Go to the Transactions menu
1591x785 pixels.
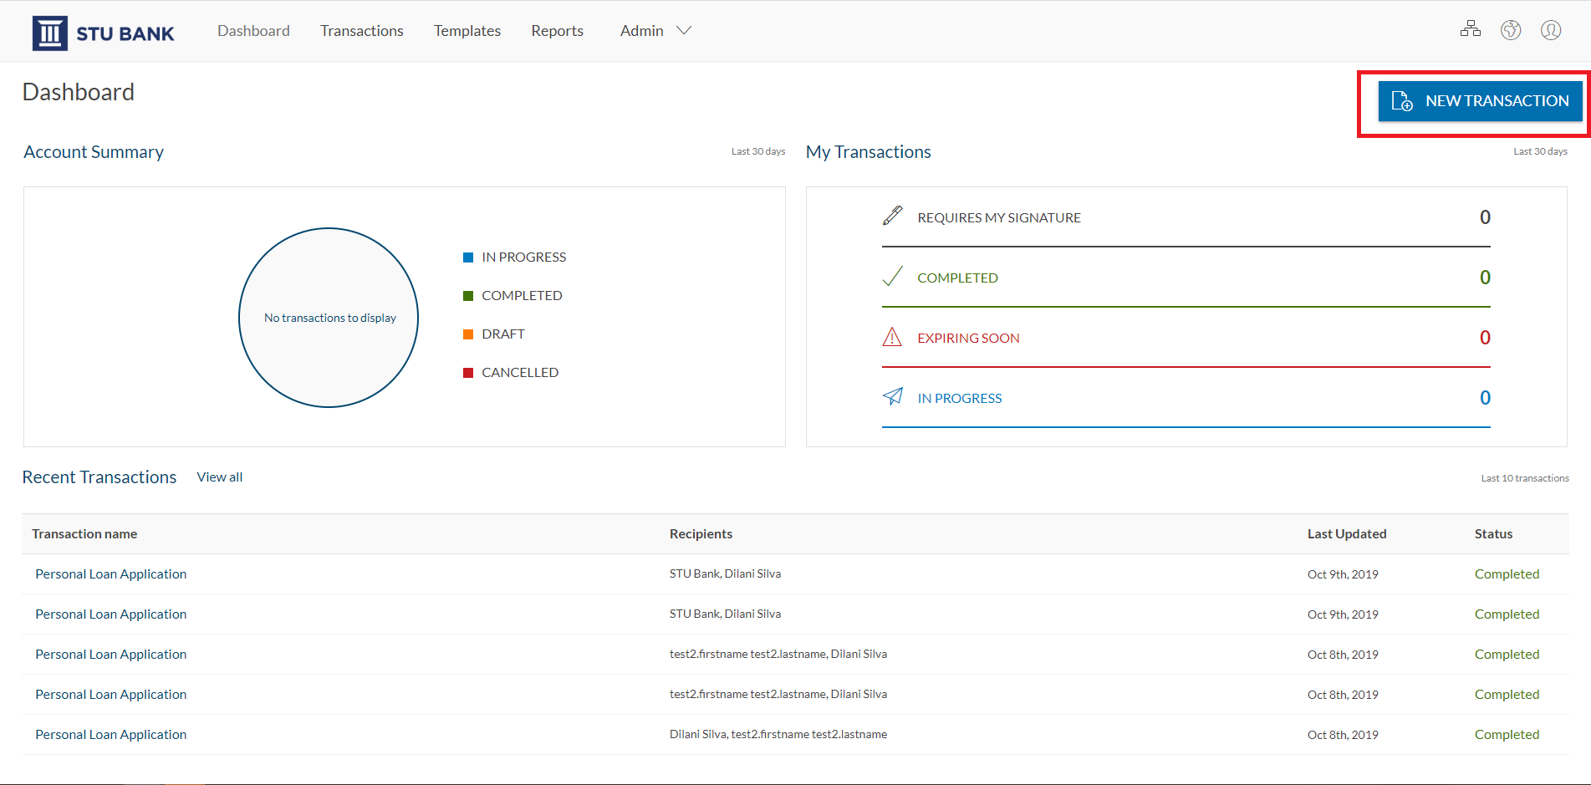click(x=362, y=31)
